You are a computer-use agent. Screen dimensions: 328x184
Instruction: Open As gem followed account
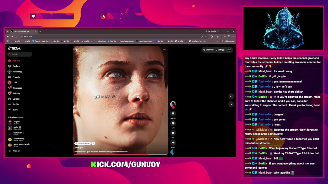tap(14, 122)
